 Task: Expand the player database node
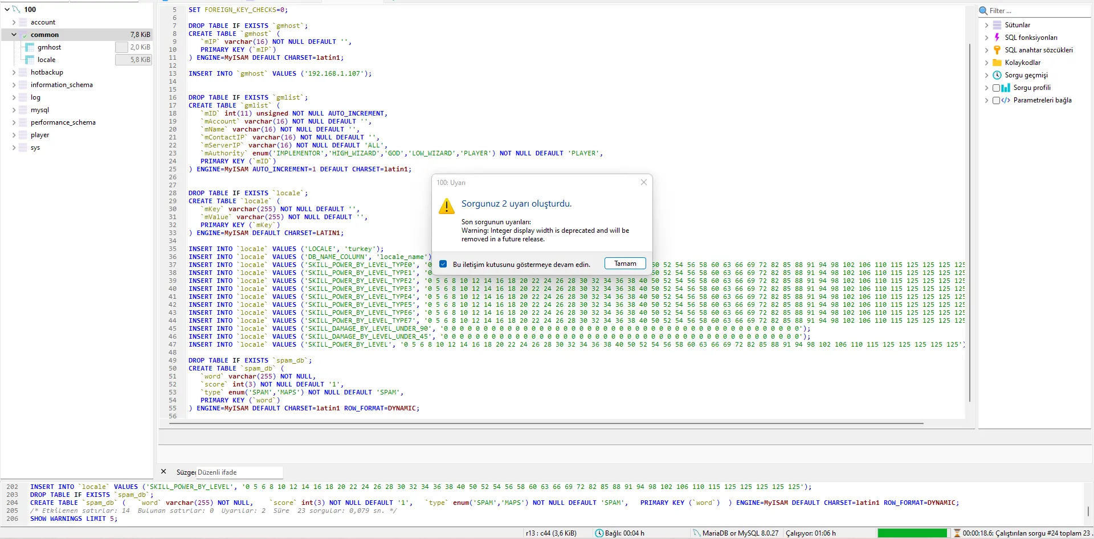coord(14,135)
